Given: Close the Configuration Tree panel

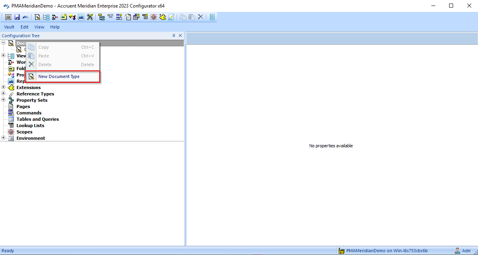Looking at the screenshot, I should click(180, 36).
